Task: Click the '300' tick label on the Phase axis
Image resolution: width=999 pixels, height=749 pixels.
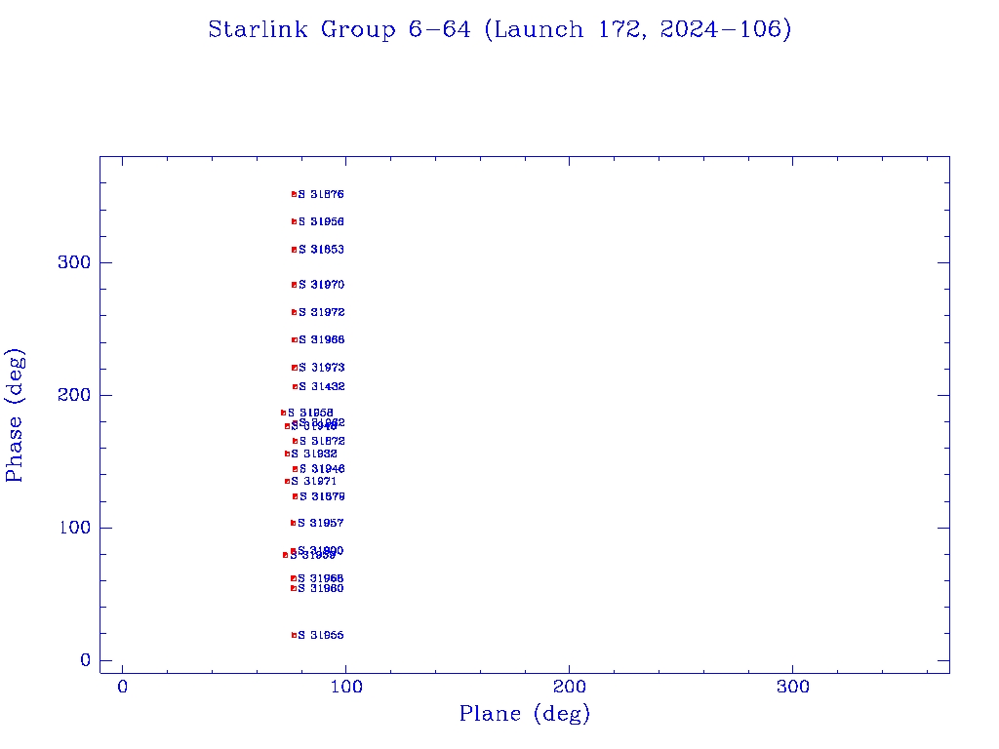Action: click(74, 262)
